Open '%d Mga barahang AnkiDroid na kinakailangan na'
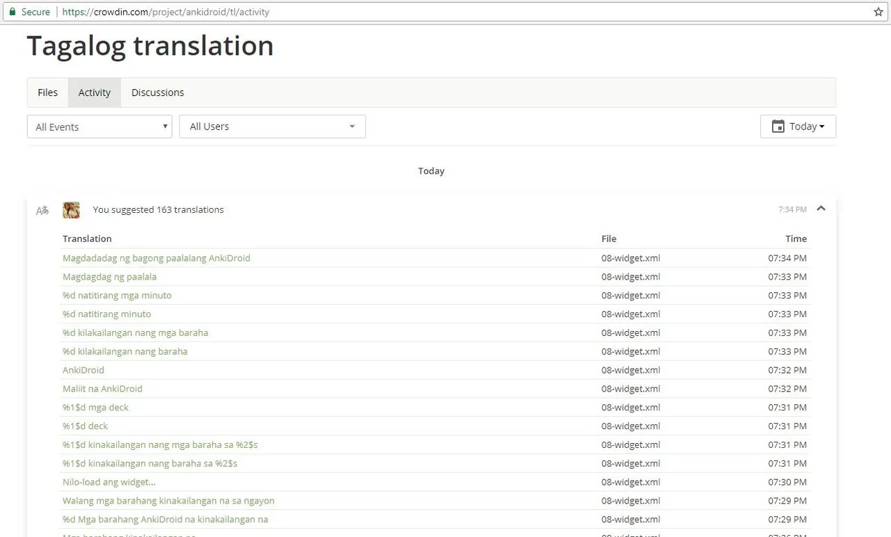Image resolution: width=891 pixels, height=537 pixels. pyautogui.click(x=165, y=520)
